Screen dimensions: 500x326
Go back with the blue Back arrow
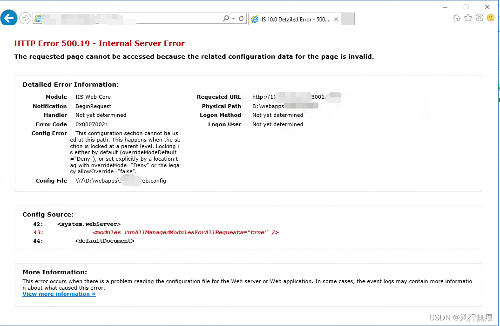[x=8, y=18]
